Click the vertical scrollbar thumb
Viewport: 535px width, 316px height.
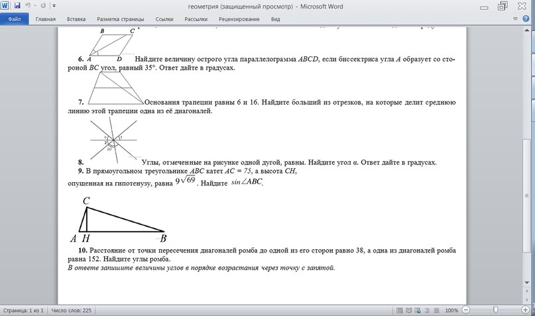pyautogui.click(x=526, y=195)
